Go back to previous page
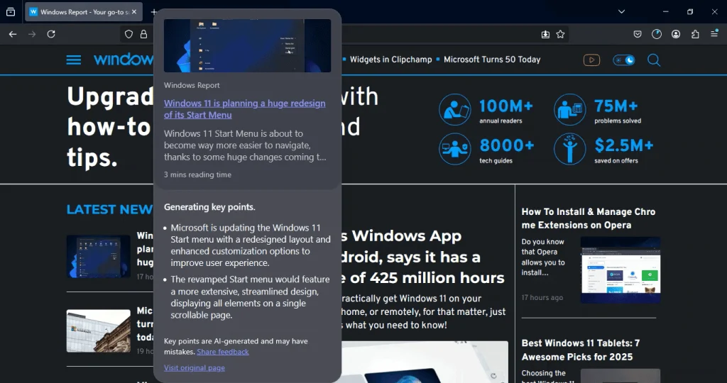The width and height of the screenshot is (727, 383). (x=13, y=34)
